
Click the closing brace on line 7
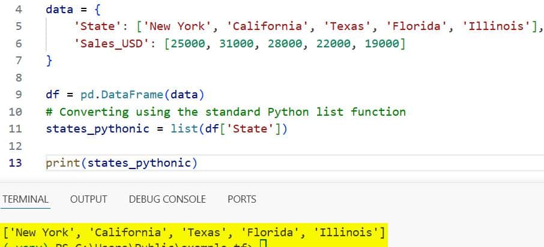[49, 61]
